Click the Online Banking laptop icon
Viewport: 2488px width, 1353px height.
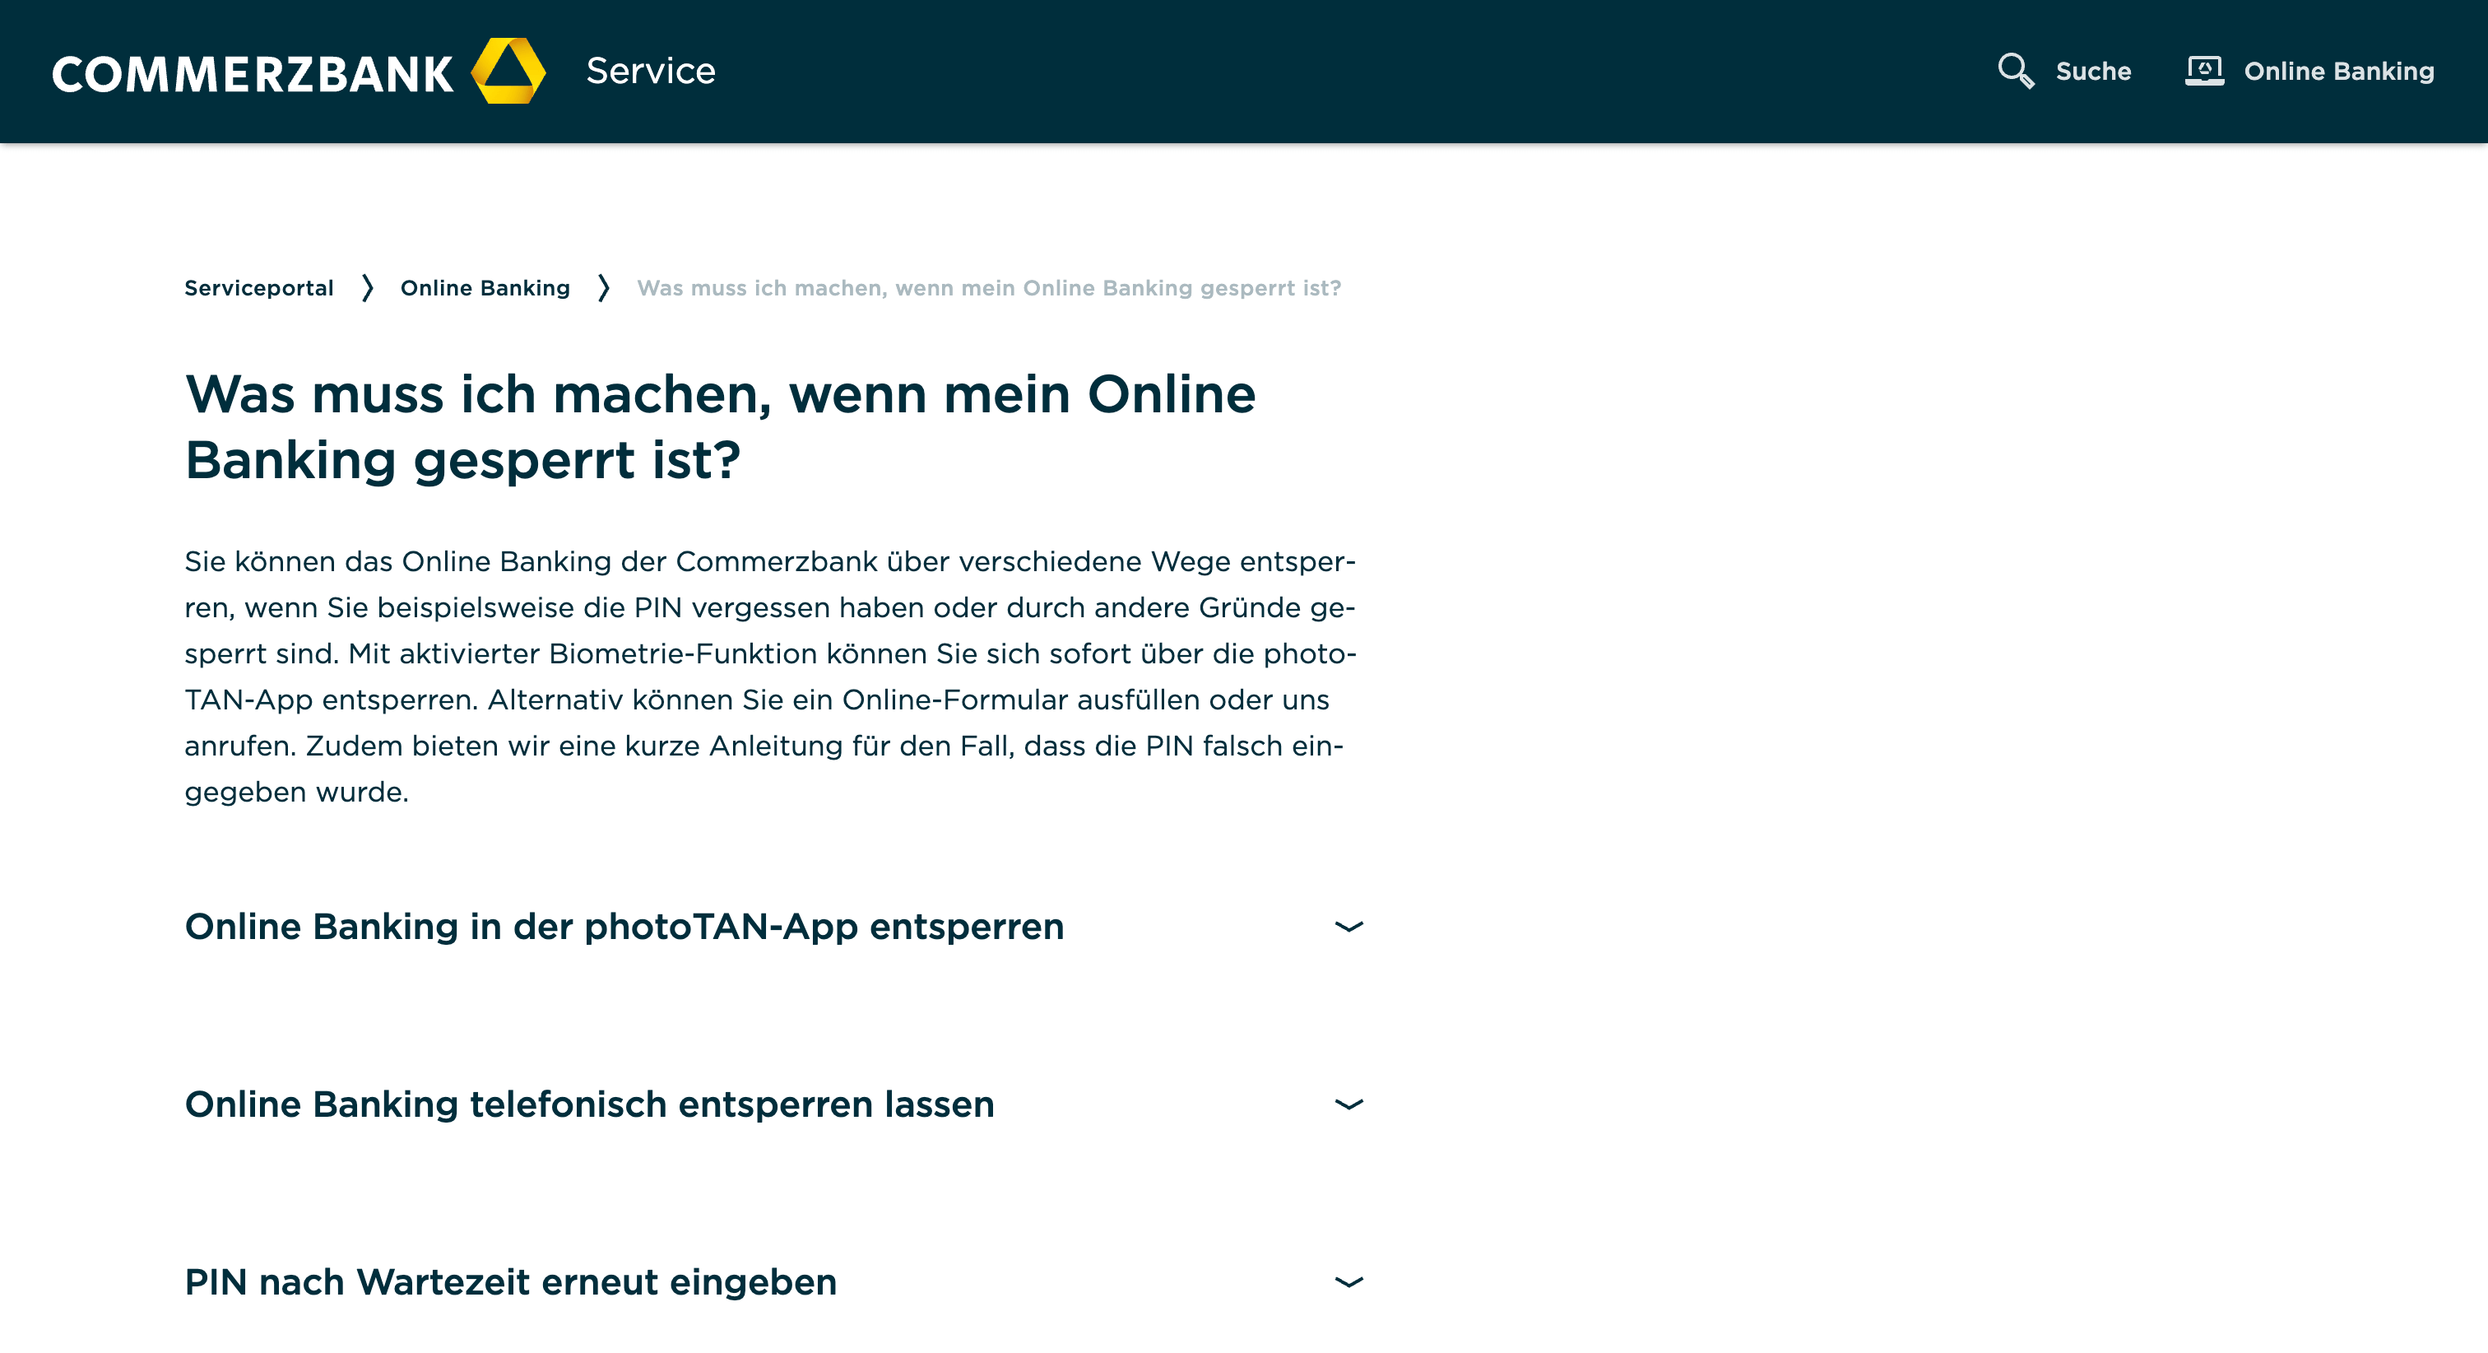(2204, 72)
